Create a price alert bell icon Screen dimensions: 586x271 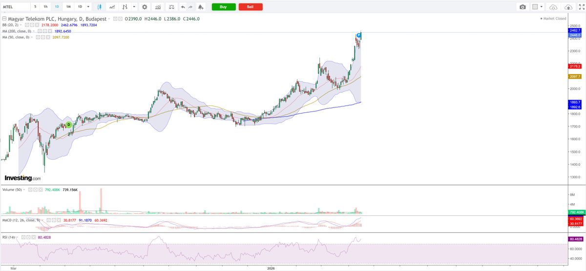pos(200,7)
